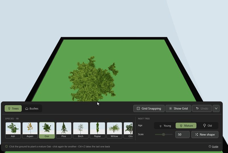Click the cloud icon in Bushes tab
Image resolution: width=228 pixels, height=153 pixels.
click(27, 109)
